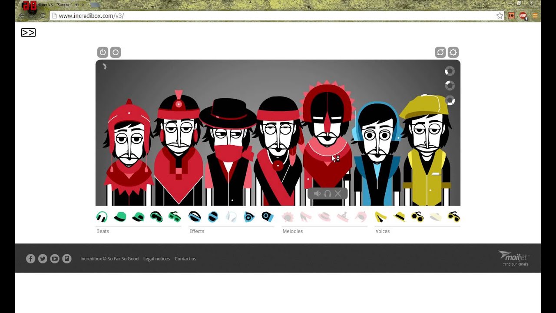Click the Melodies category label
Viewport: 556px width, 313px height.
(293, 231)
